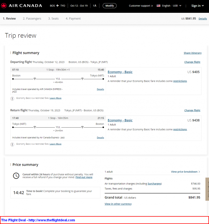Viewport: 209px width, 224px height.
Task: Click the $746.00 air transportation charge
Action: pos(196,184)
